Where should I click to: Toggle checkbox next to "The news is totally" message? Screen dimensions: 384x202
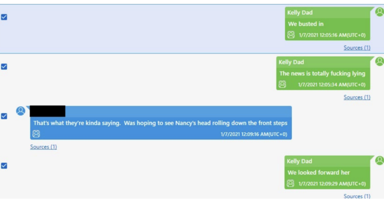click(4, 67)
